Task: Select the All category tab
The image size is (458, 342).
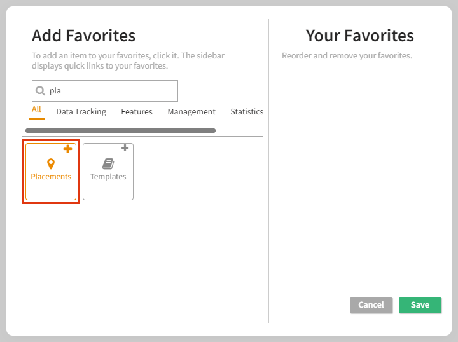Action: 36,109
